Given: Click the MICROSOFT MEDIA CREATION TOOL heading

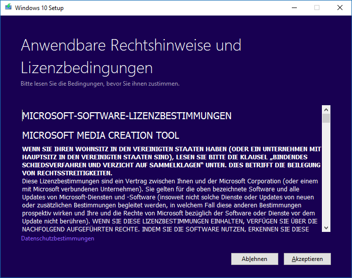Looking at the screenshot, I should click(101, 135).
